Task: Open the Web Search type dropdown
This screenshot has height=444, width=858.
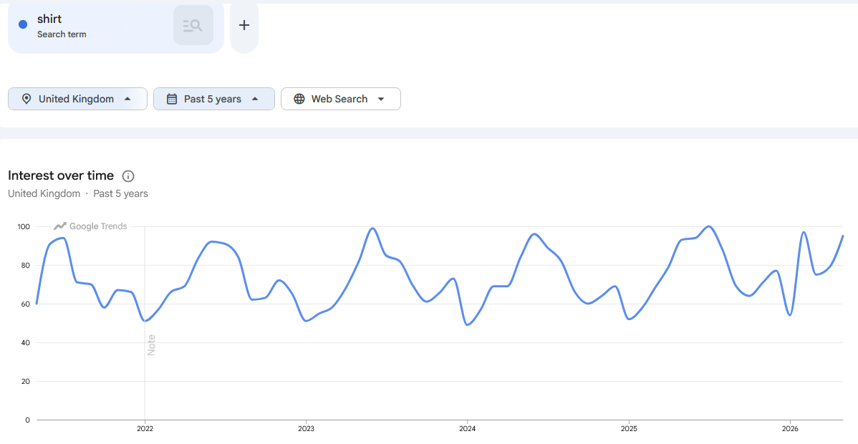Action: (341, 99)
